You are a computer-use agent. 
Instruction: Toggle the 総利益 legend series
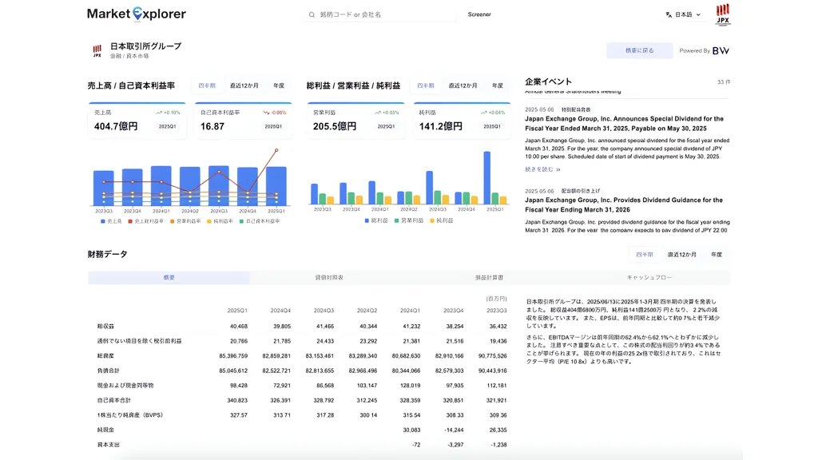(377, 220)
